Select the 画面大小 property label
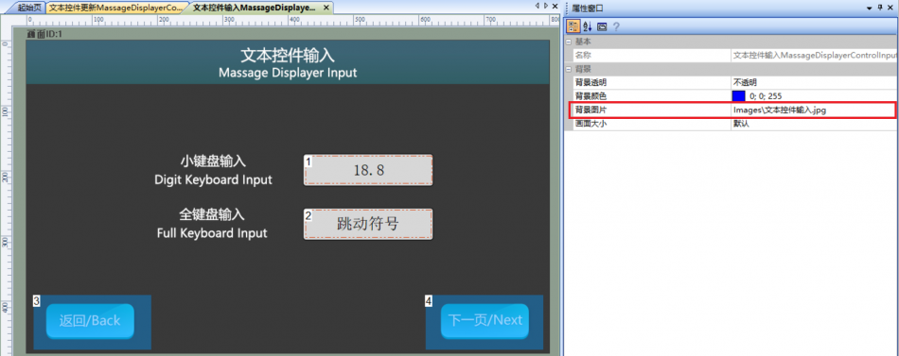The image size is (899, 356). tap(591, 123)
